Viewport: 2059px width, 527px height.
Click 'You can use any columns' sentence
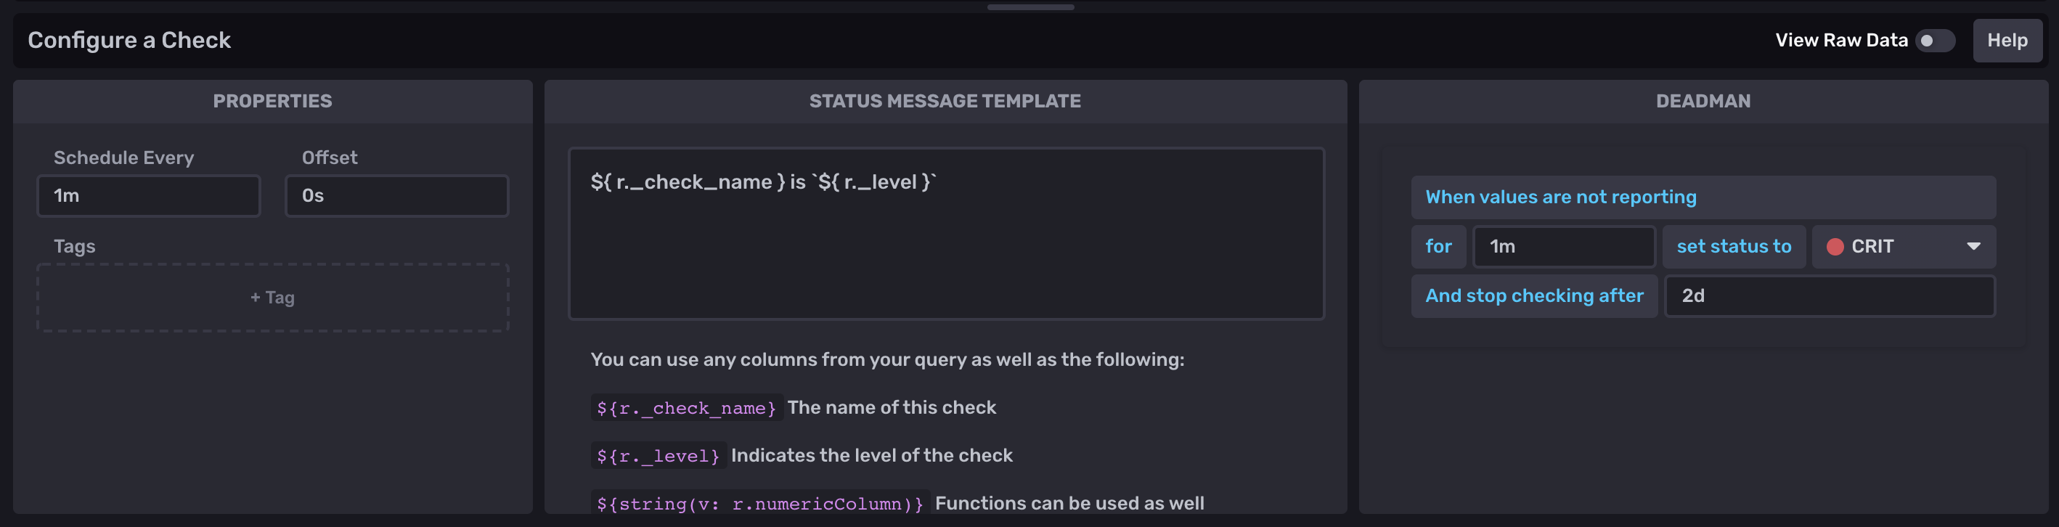point(887,360)
